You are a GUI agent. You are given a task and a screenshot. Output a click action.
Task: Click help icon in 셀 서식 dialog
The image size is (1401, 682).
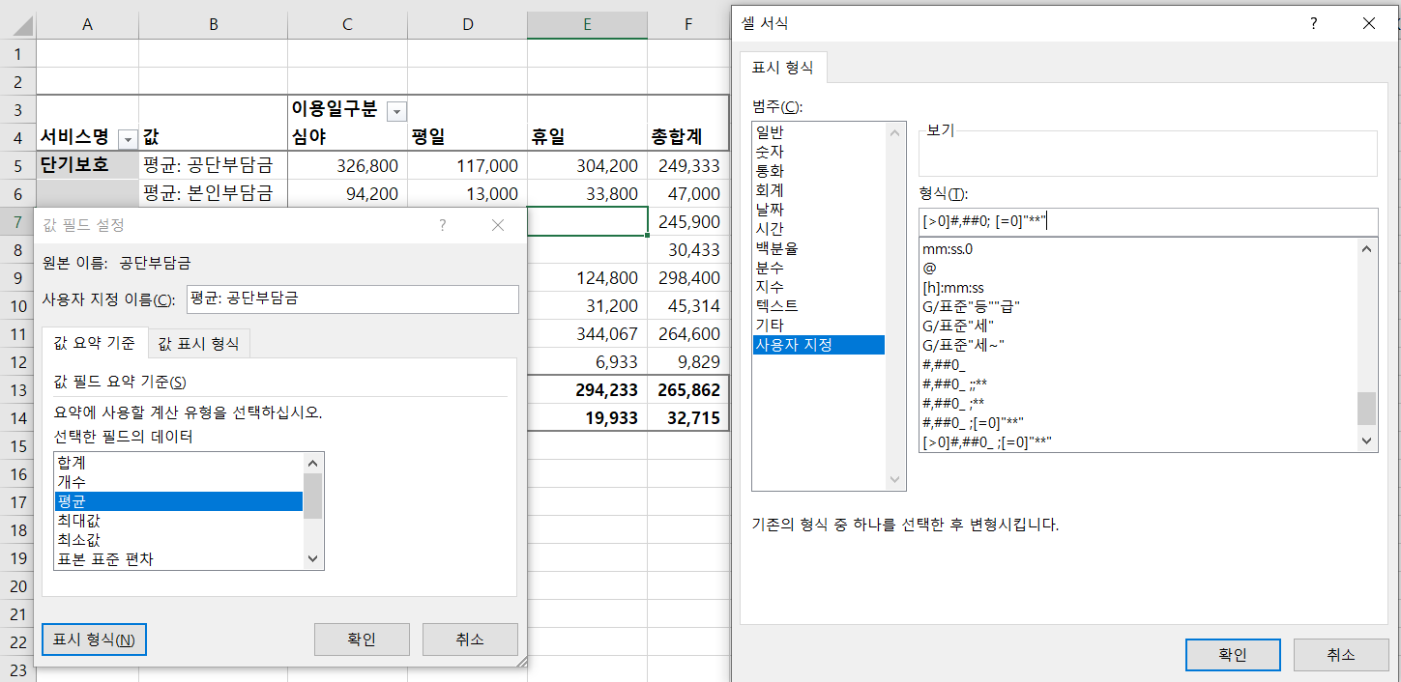click(1313, 23)
